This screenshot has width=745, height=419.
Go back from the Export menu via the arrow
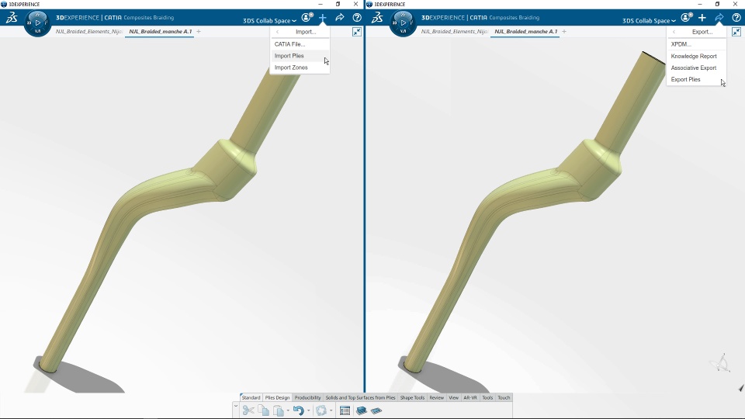pos(674,32)
